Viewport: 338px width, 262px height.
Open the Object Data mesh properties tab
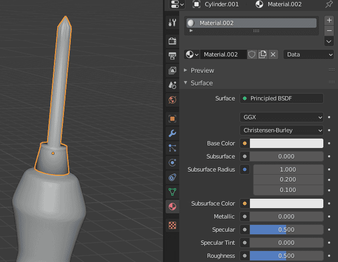coord(172,192)
